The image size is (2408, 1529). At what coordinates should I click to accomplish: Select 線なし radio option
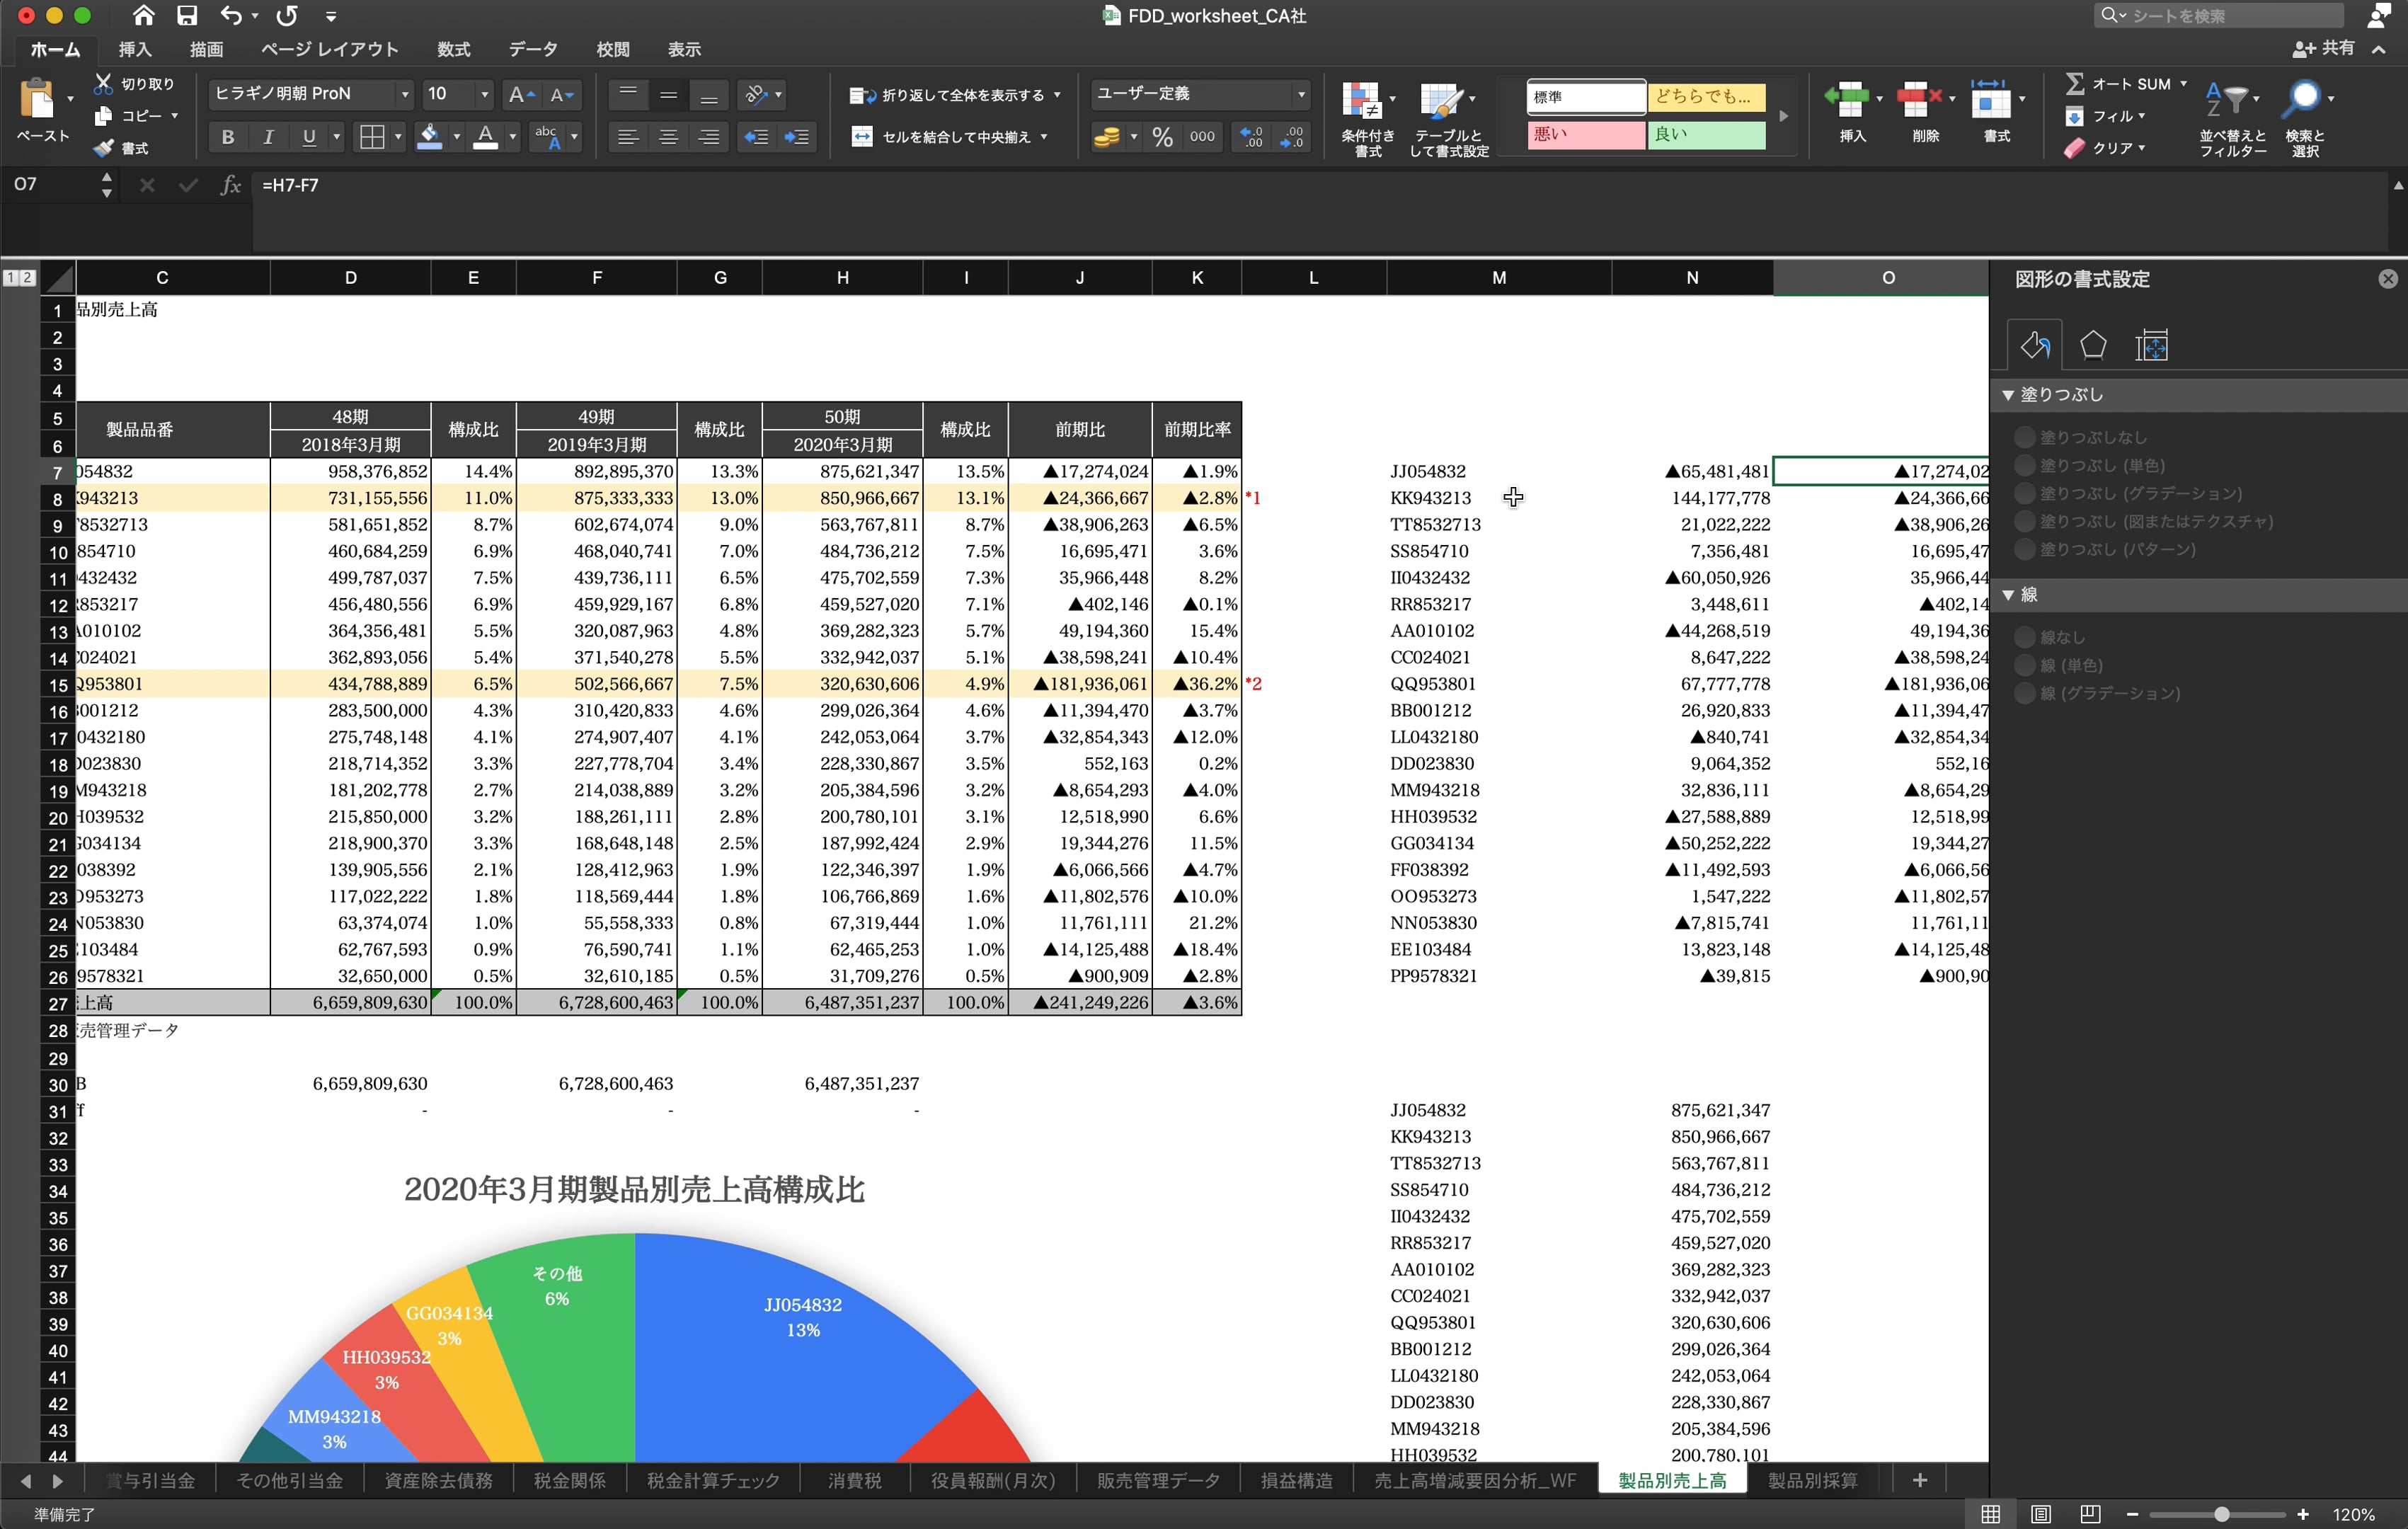[x=2025, y=637]
